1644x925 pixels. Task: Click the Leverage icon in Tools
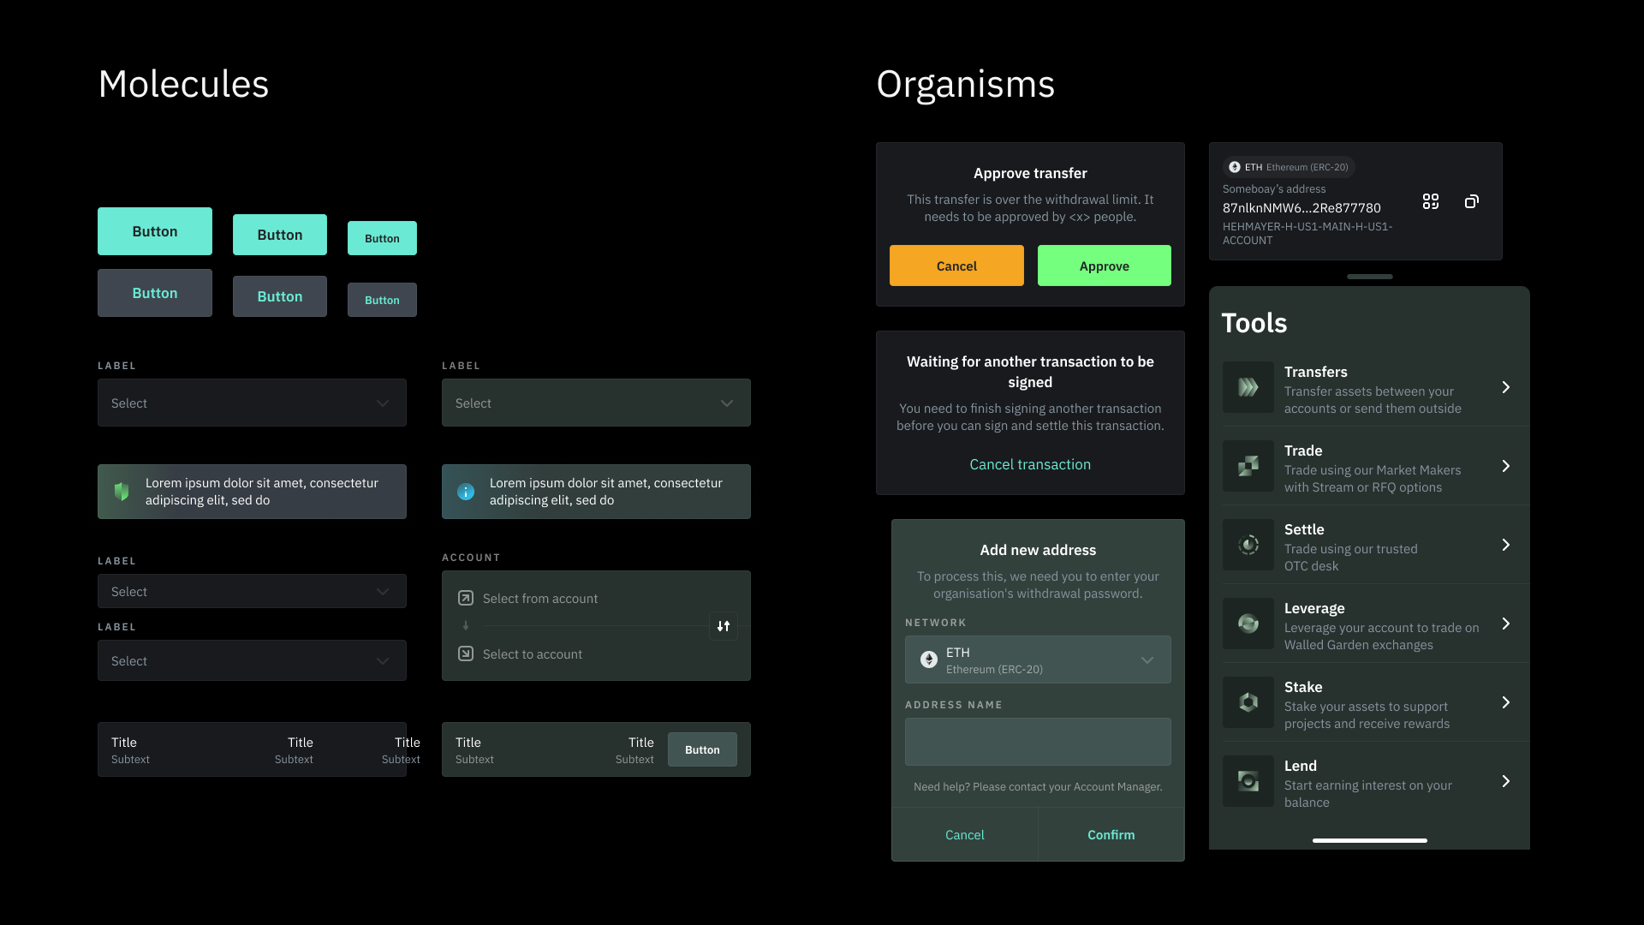tap(1248, 624)
